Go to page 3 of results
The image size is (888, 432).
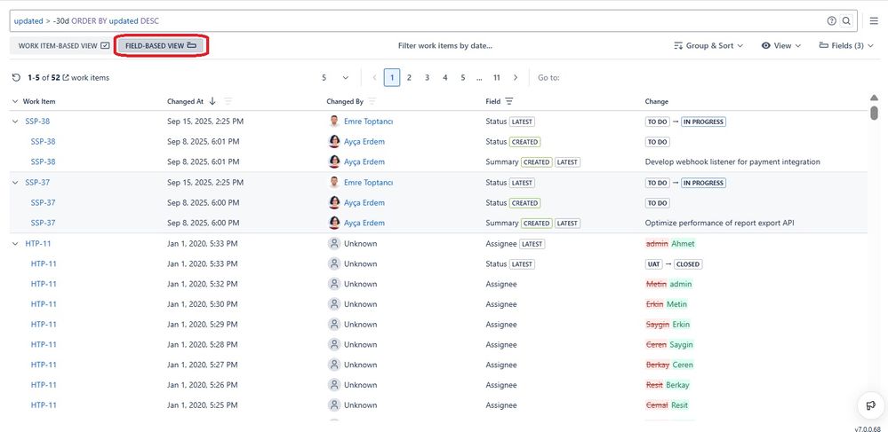point(427,78)
